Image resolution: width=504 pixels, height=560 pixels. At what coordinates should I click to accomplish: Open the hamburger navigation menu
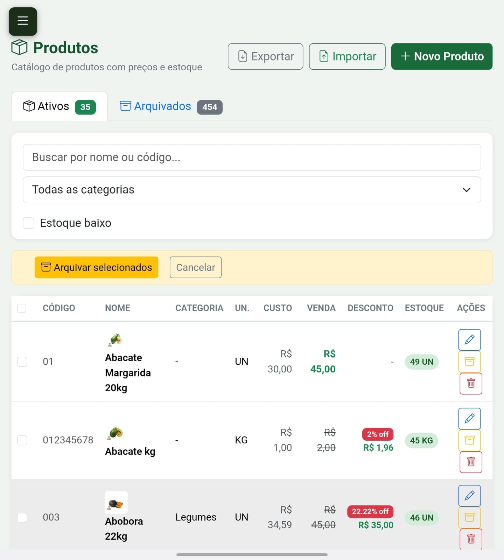(x=22, y=21)
